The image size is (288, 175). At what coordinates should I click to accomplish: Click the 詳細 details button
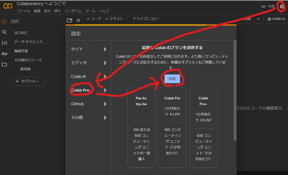[x=172, y=79]
